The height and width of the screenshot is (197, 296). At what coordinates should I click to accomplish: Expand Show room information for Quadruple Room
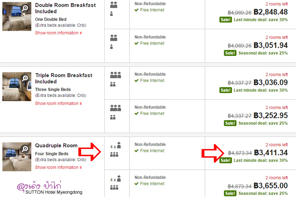58,167
